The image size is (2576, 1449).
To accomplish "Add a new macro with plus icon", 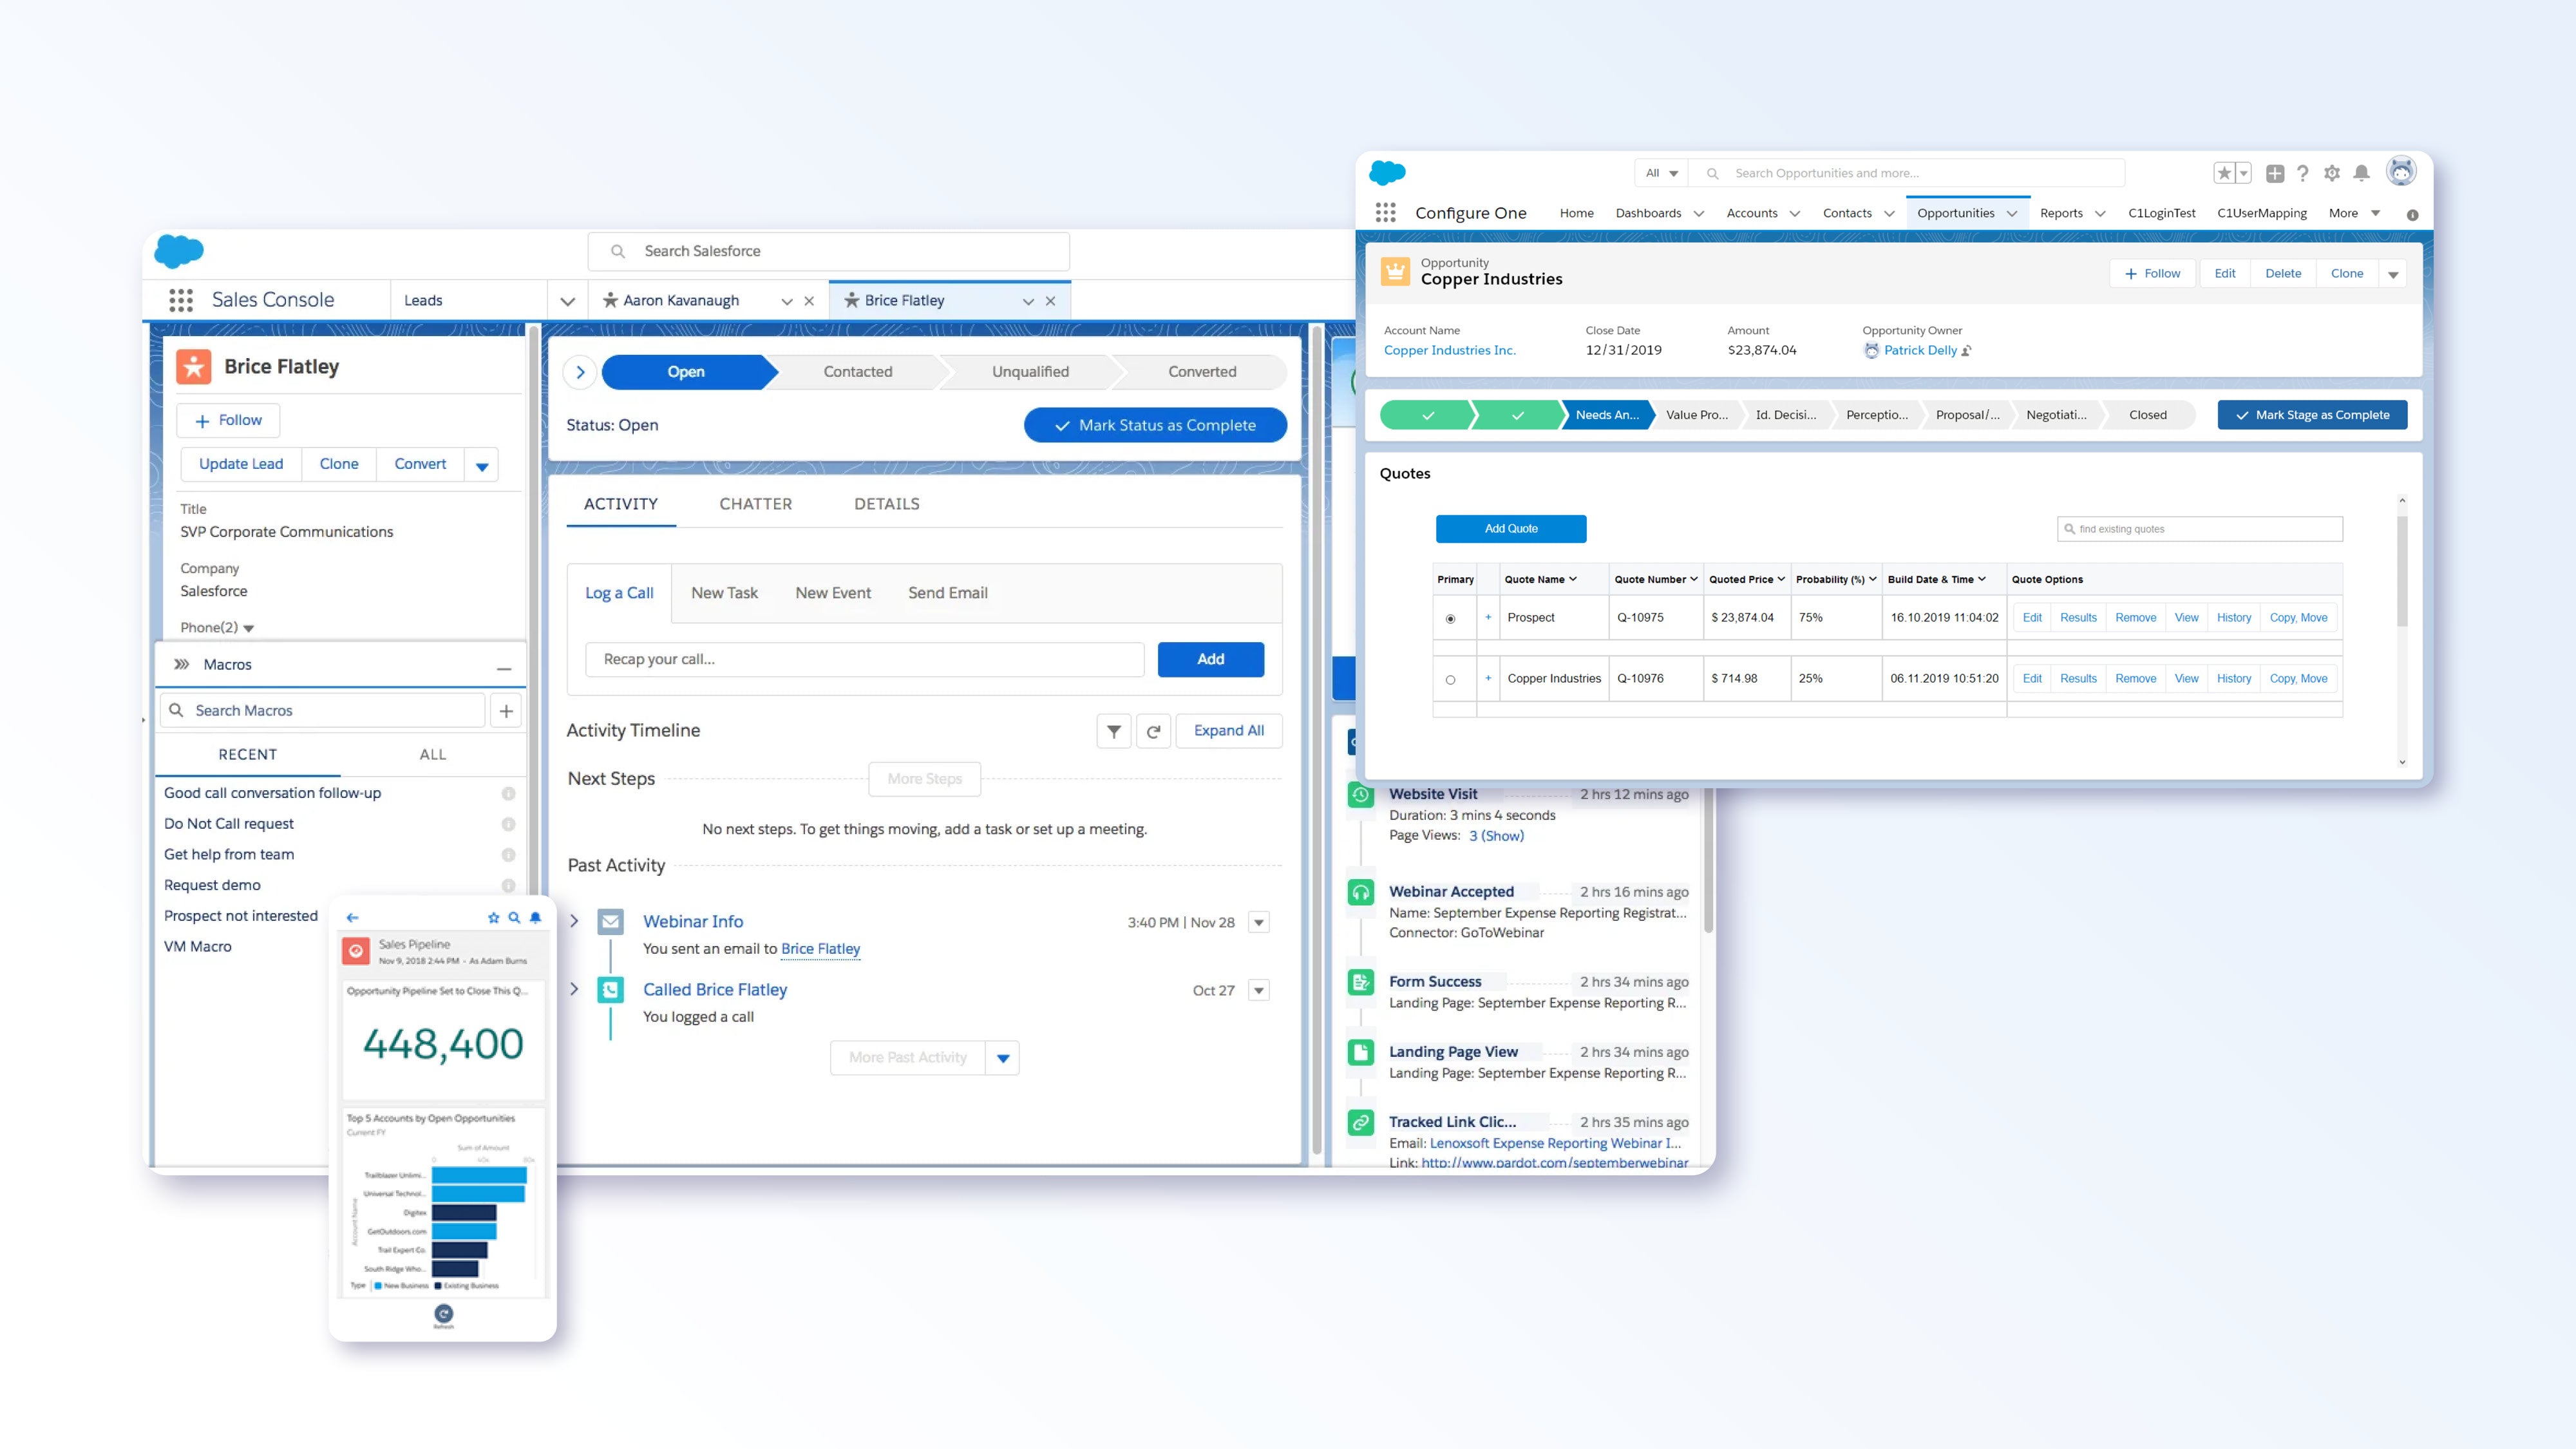I will [x=506, y=711].
